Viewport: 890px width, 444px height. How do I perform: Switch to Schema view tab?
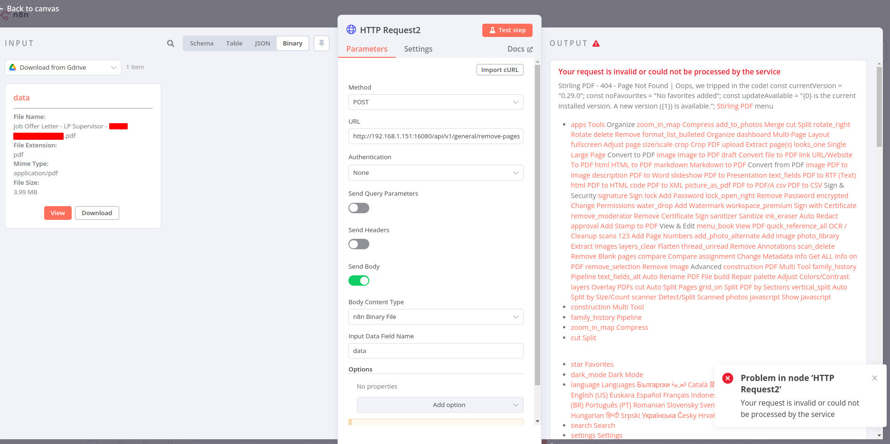coord(202,43)
